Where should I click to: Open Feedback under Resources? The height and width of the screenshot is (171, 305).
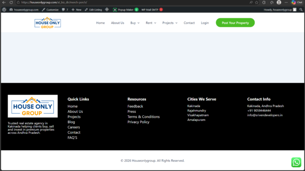[135, 106]
